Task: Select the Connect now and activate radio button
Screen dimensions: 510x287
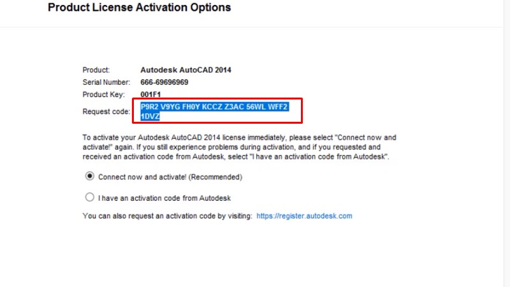Action: tap(90, 177)
